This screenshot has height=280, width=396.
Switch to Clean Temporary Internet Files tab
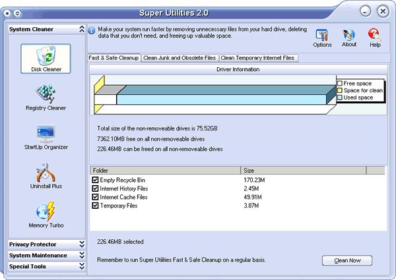click(x=257, y=58)
